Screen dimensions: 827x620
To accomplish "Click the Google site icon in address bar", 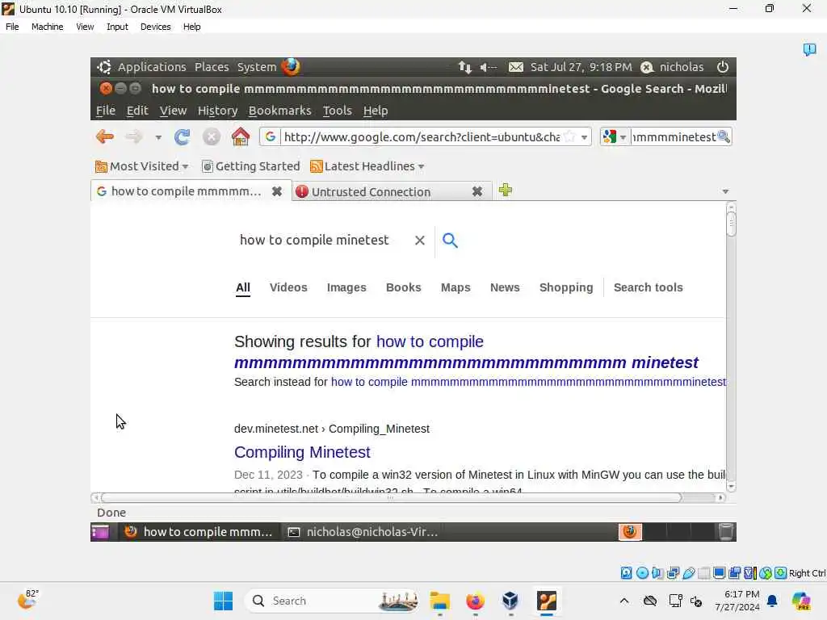I will coord(271,136).
